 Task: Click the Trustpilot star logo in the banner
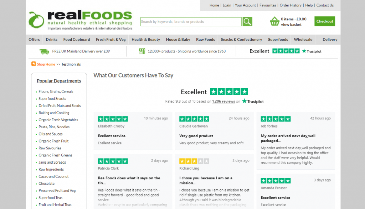click(x=311, y=51)
